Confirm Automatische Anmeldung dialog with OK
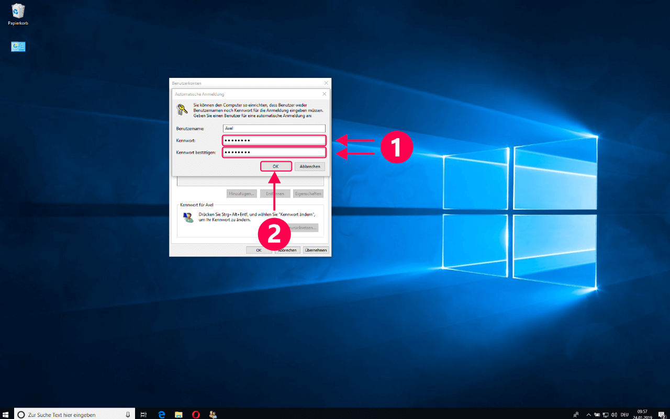The height and width of the screenshot is (419, 670). coord(276,166)
